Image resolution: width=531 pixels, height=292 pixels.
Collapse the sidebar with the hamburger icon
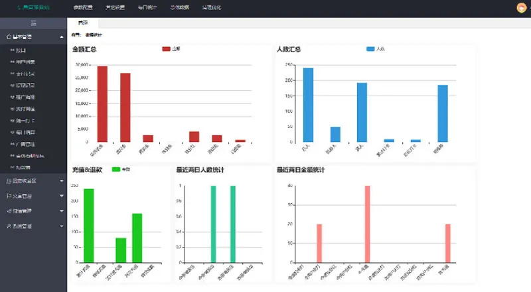point(33,23)
